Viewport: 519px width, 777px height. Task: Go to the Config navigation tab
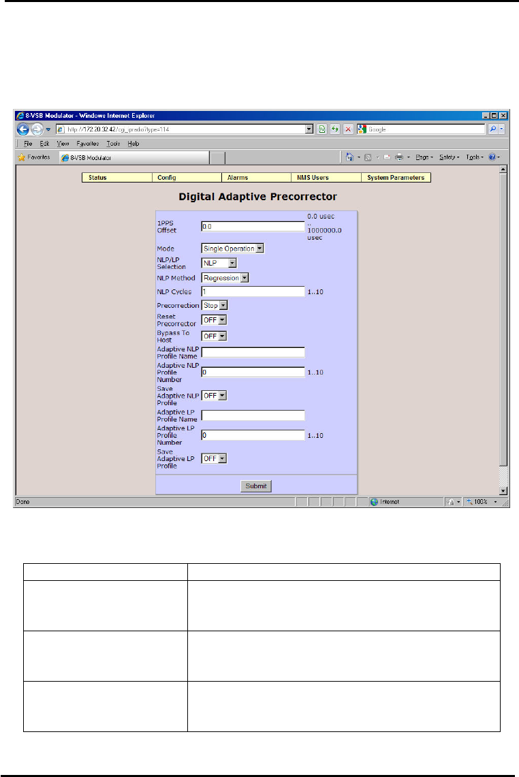pyautogui.click(x=187, y=178)
